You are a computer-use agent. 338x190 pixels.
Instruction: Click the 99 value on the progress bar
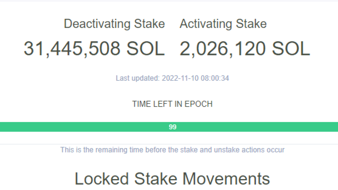tap(172, 127)
